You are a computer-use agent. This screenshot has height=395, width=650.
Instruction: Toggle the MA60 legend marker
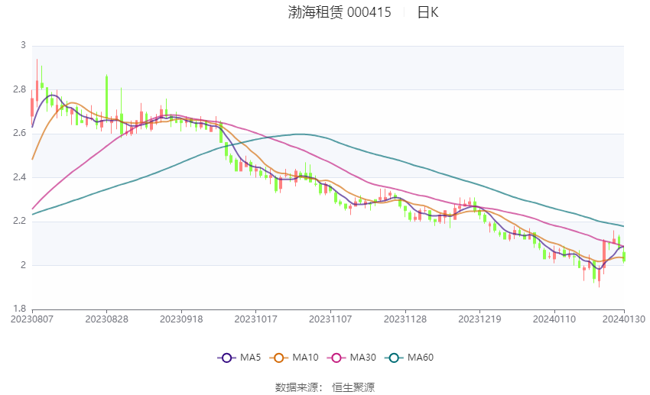[x=395, y=358]
